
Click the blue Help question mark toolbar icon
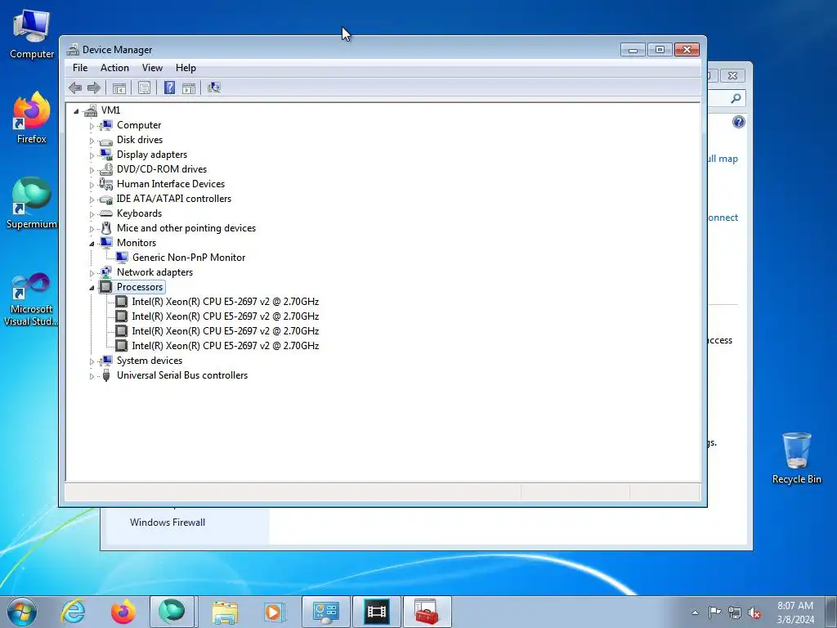click(170, 87)
